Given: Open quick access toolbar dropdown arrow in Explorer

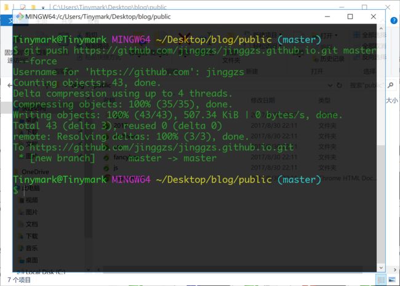Looking at the screenshot, I should point(43,7).
